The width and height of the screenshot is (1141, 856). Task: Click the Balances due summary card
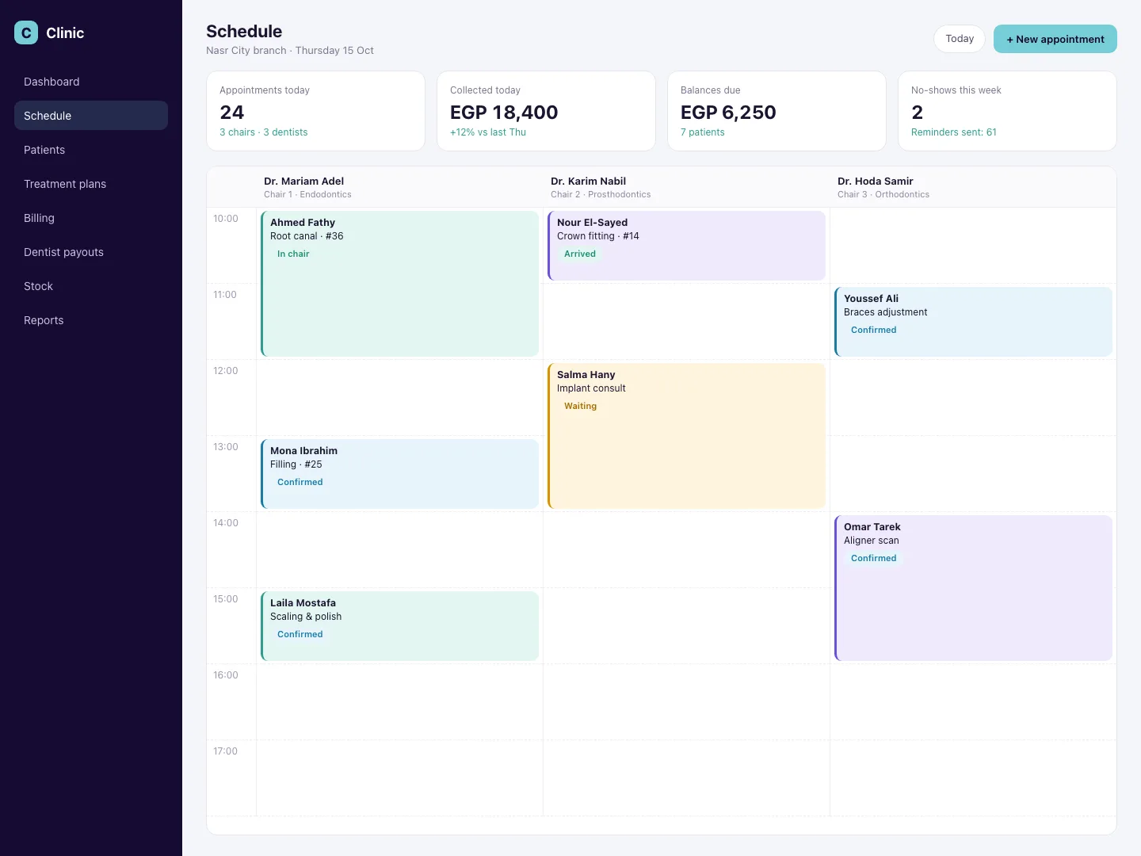(x=777, y=111)
